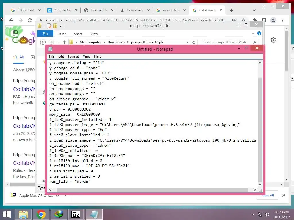Click the om_driver_graphic = "video.x" line
Viewport: 294px width, 220px height.
[82, 99]
